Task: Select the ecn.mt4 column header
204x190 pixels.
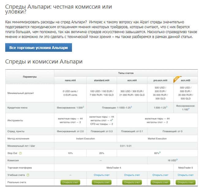Action: (x=132, y=80)
